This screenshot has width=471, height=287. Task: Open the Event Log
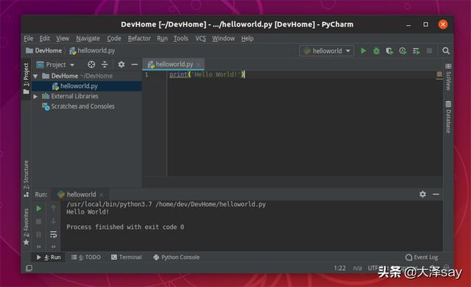tap(422, 257)
